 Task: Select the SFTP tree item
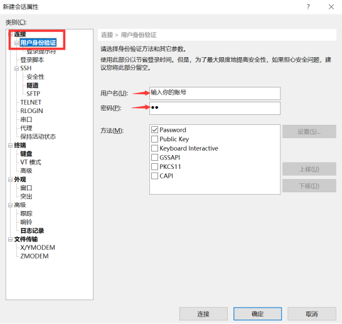tap(33, 94)
